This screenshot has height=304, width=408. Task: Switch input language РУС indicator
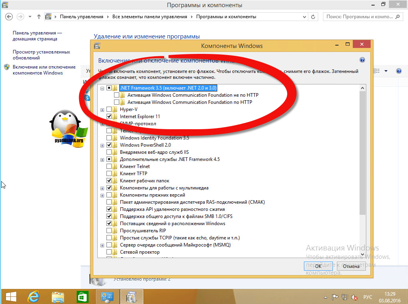tap(367, 297)
